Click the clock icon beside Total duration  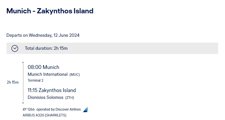click(15, 48)
